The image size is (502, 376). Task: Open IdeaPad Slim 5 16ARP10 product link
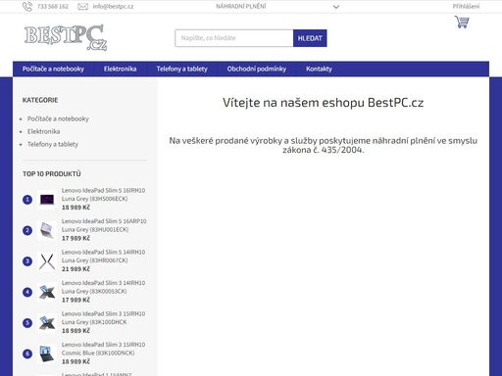coord(104,225)
